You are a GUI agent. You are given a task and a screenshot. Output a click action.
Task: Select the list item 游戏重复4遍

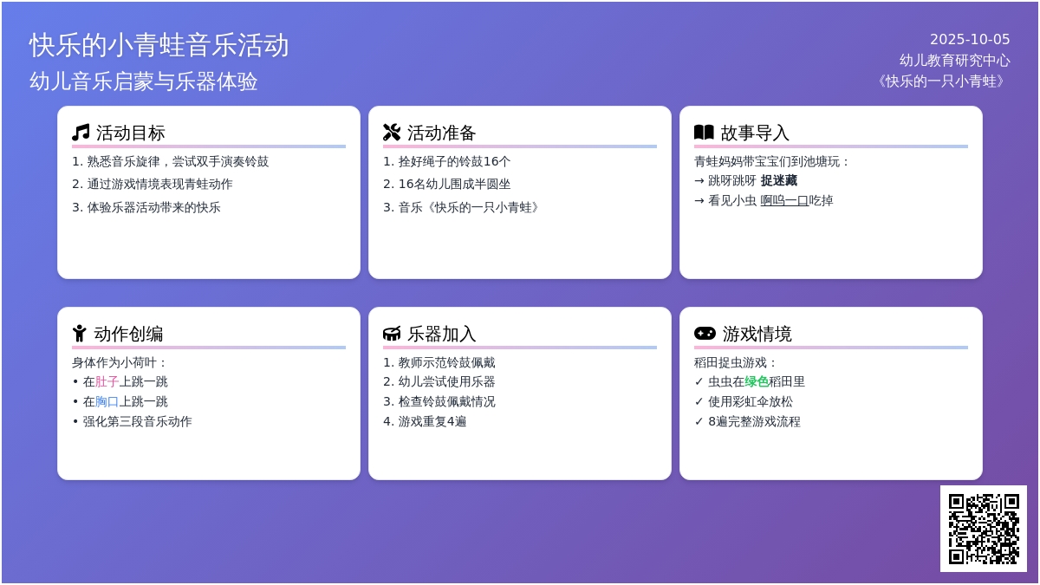pos(432,422)
